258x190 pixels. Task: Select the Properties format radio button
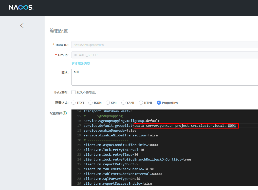[x=159, y=103]
